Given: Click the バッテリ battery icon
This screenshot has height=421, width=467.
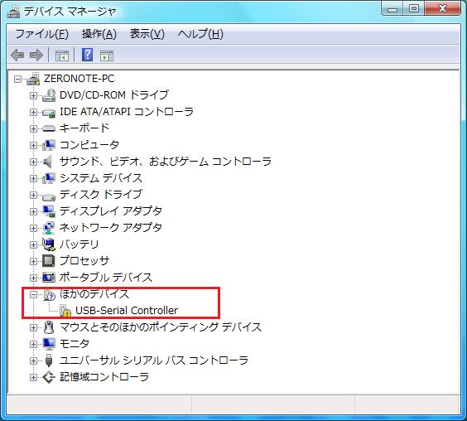Looking at the screenshot, I should pyautogui.click(x=49, y=244).
